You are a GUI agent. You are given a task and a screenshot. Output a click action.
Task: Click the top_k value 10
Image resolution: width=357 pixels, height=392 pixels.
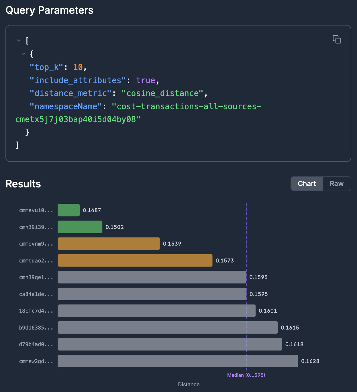click(x=78, y=67)
